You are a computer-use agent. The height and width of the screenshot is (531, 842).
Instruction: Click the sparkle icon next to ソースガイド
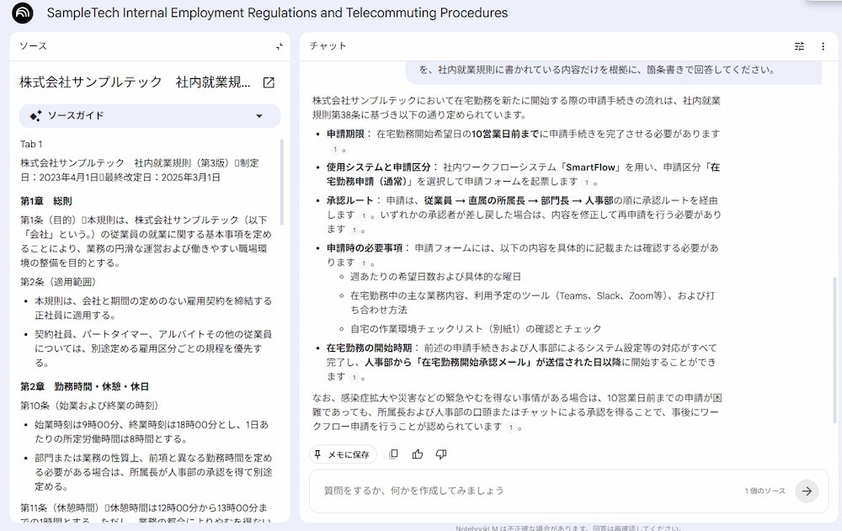coord(36,115)
